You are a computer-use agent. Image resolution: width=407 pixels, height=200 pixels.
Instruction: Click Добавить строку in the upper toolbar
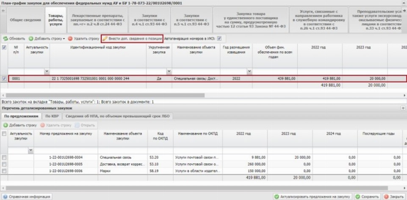pos(49,39)
